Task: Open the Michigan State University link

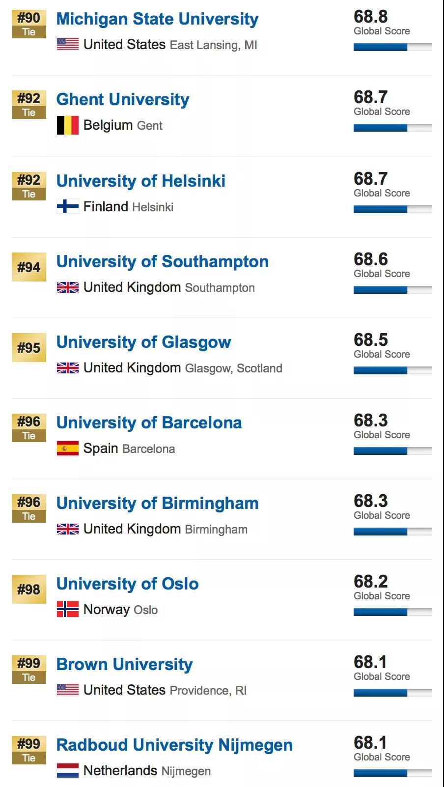Action: (157, 19)
